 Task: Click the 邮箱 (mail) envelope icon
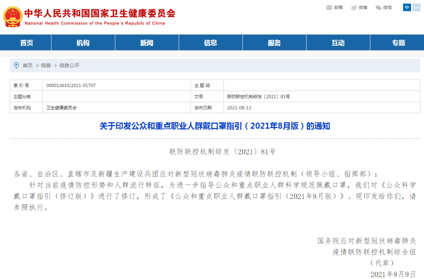tap(328, 7)
